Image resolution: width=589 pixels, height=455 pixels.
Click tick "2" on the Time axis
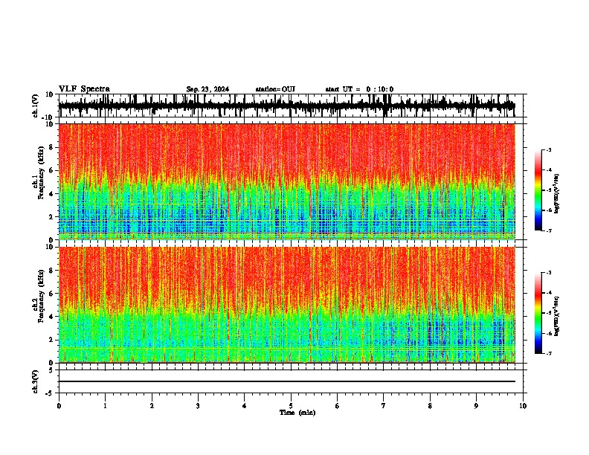(x=152, y=406)
